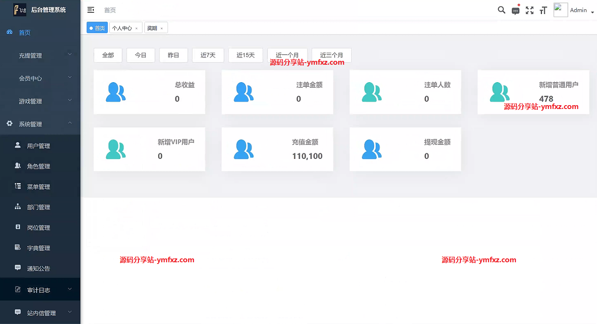597x324 pixels.
Task: Open 用户管理 in sidebar
Action: point(38,146)
